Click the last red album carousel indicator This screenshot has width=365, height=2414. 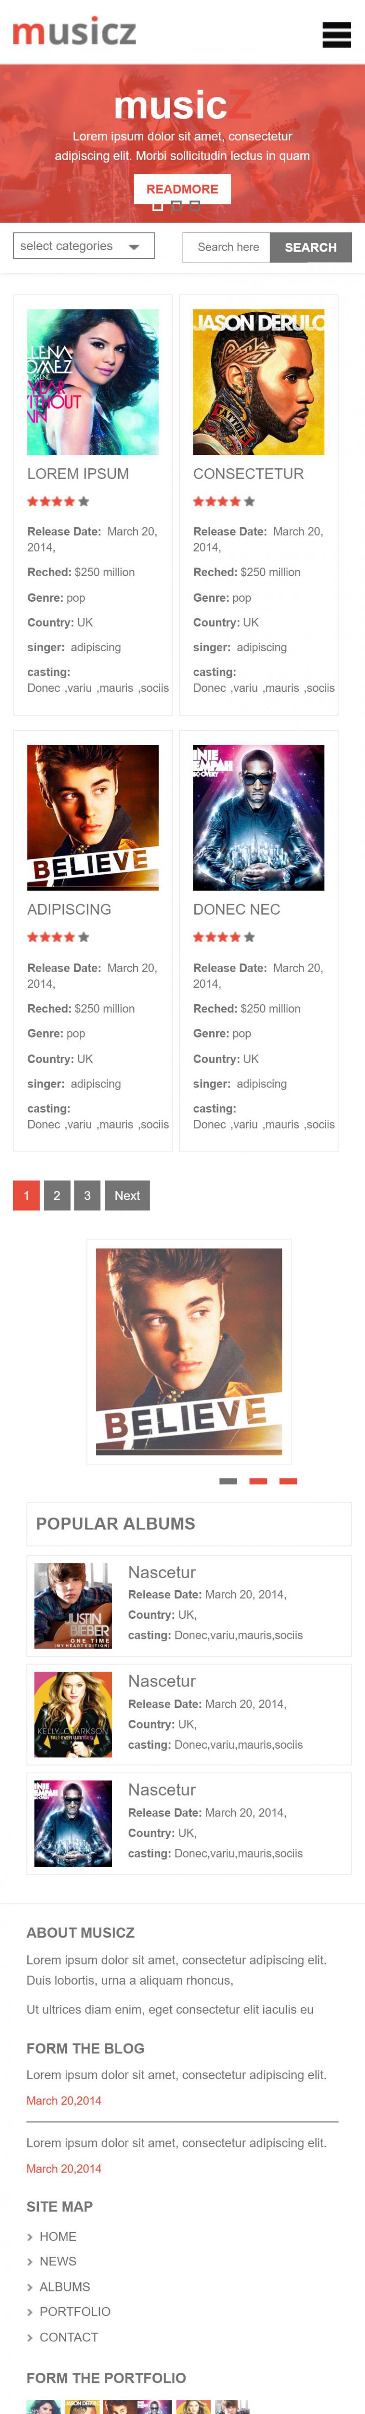pyautogui.click(x=288, y=1481)
